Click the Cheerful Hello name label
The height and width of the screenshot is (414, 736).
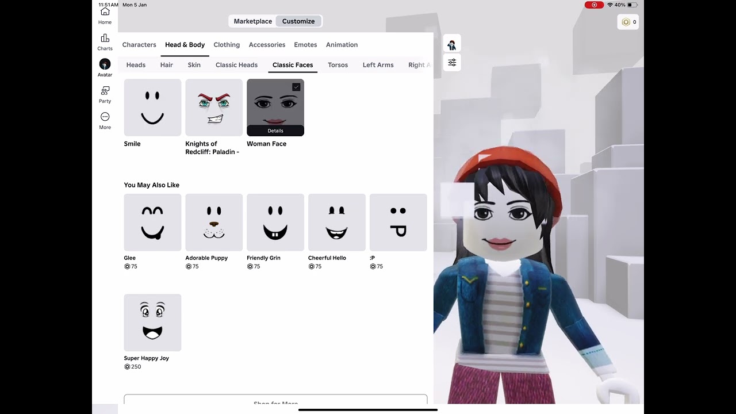327,258
